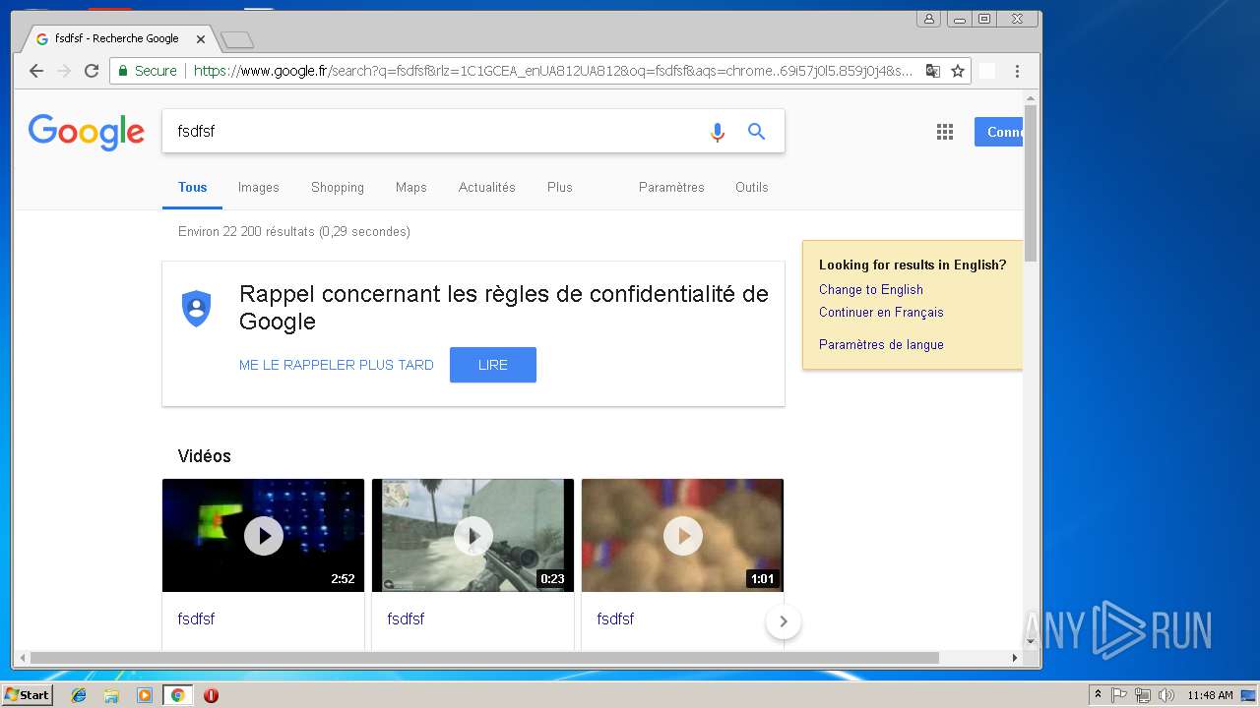Switch to the Maps tab
Viewport: 1260px width, 708px height.
[x=411, y=187]
